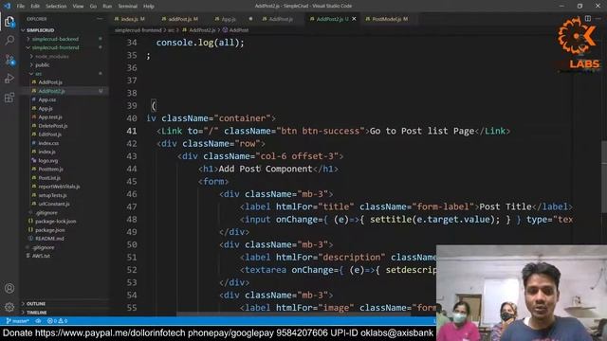Screen dimensions: 607x341
Task: Open the Run menu
Action: click(x=107, y=7)
